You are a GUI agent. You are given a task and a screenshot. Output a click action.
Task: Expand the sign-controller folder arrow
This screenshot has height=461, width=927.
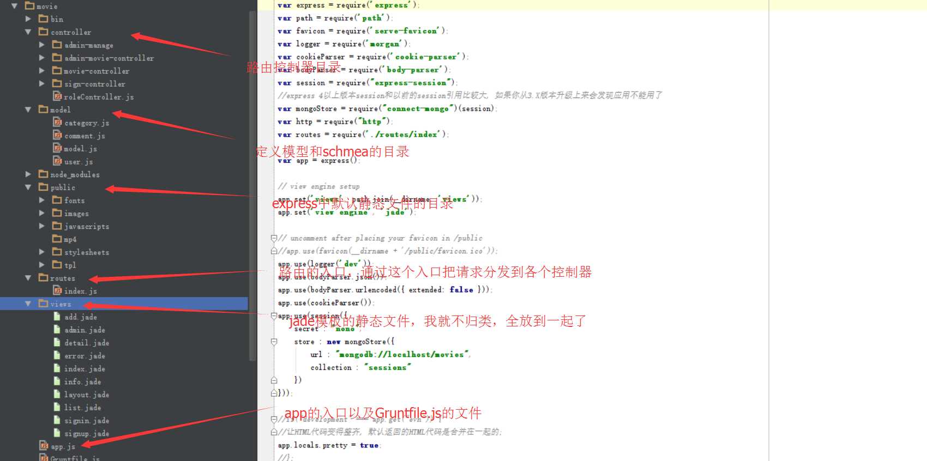coord(42,83)
